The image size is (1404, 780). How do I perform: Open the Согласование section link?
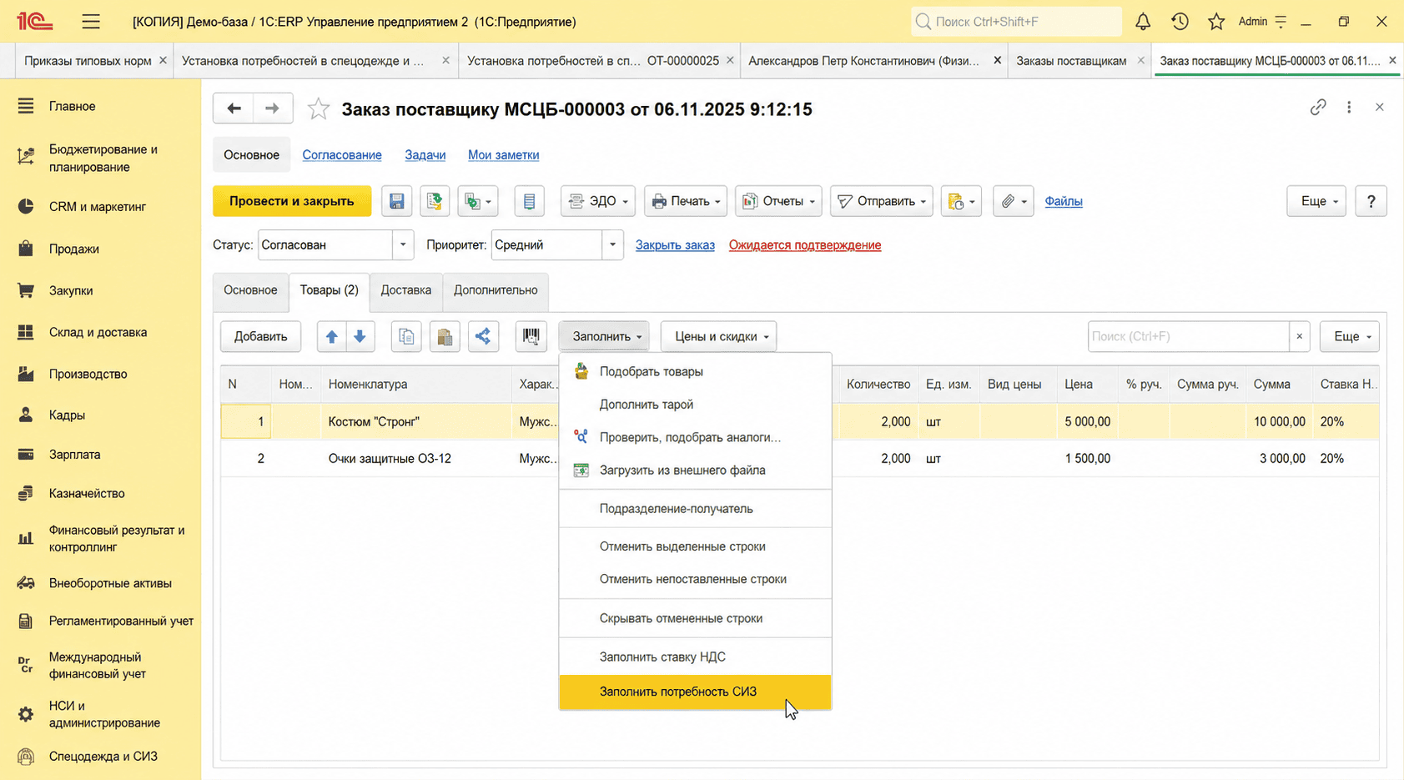tap(342, 155)
